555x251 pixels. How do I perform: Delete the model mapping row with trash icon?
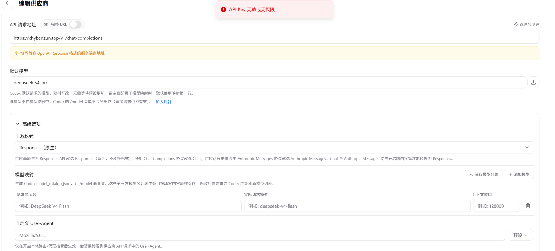tap(528, 206)
